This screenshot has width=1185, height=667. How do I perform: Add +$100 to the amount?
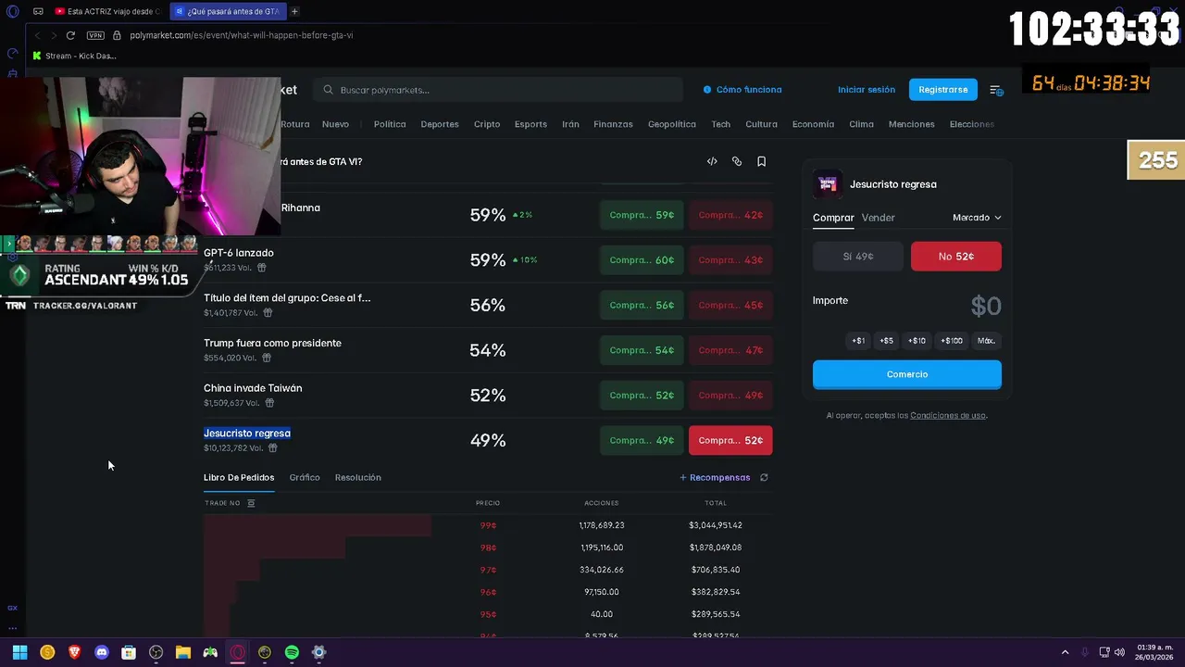(952, 341)
